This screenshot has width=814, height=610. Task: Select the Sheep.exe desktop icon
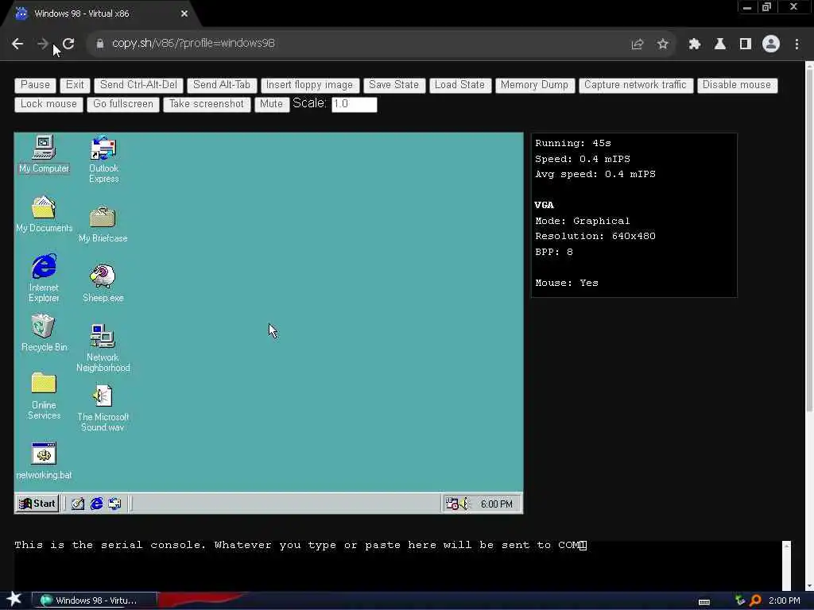click(x=103, y=284)
